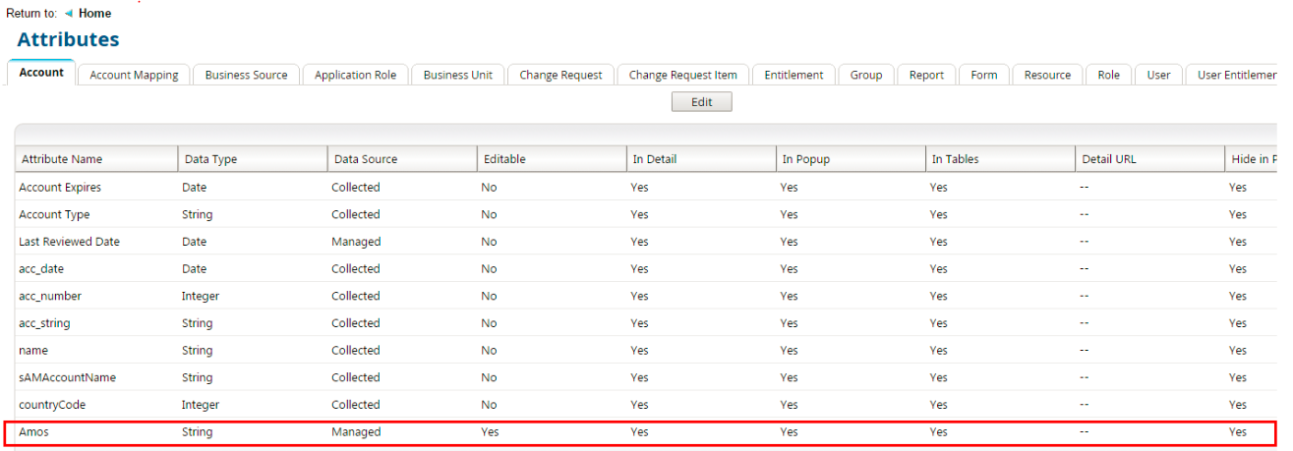
Task: Click the Data Source column header
Action: (x=366, y=159)
